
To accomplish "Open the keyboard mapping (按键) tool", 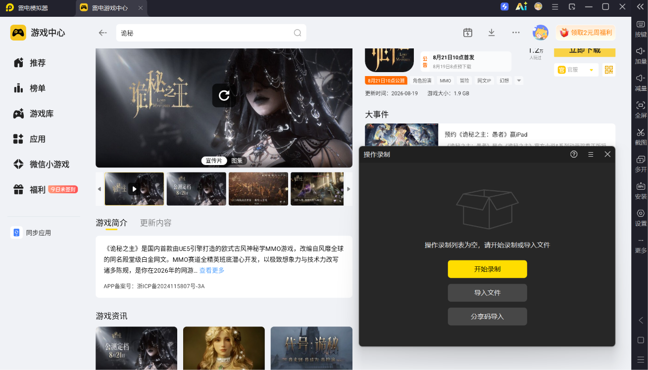I will pos(641,29).
